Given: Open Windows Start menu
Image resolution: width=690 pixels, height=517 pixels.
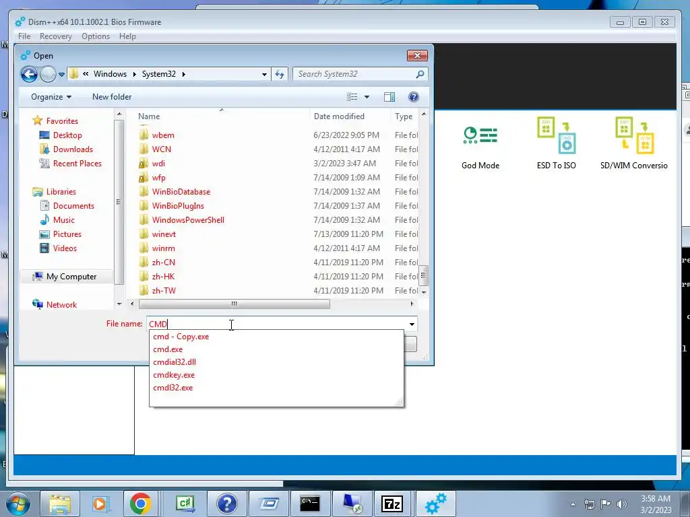Looking at the screenshot, I should (18, 504).
